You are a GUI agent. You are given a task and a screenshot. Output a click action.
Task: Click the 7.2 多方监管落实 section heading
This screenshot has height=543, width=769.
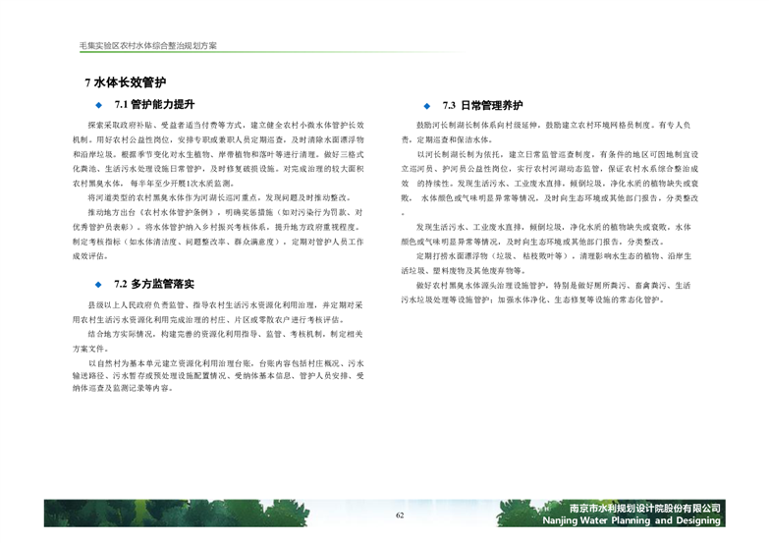point(155,284)
